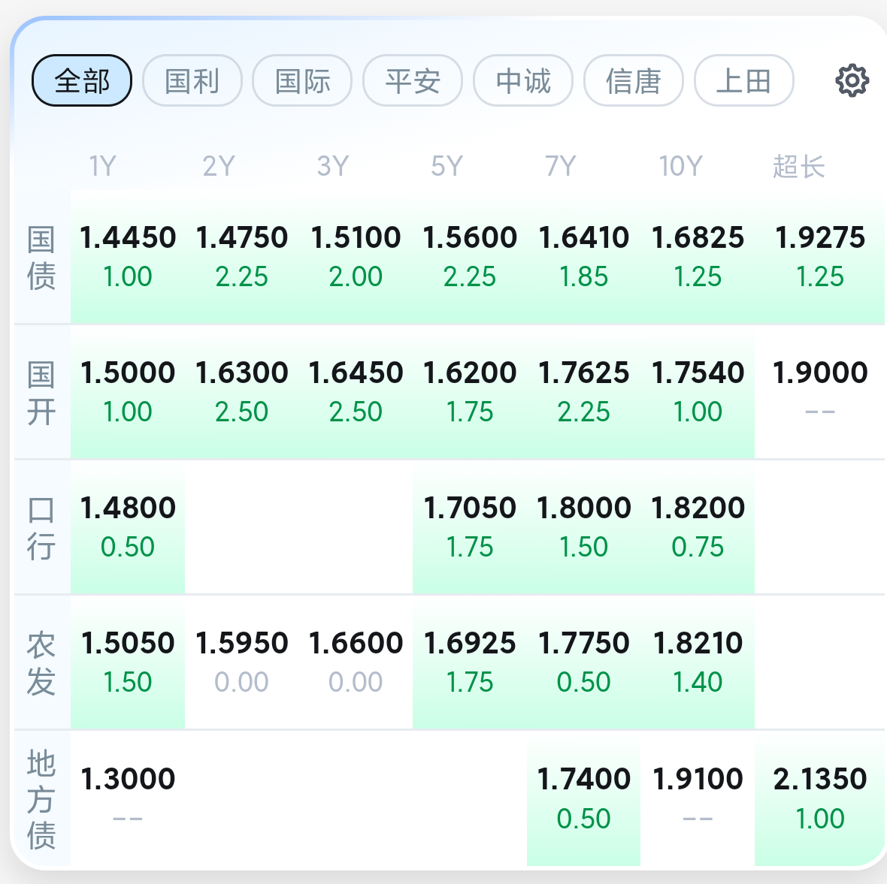Viewport: 887px width, 884px height.
Task: Select the 国开 5Y cell 1.6200
Action: click(x=470, y=392)
